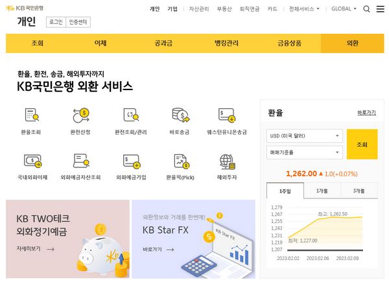Go to 기업 in top navigation
The image size is (389, 286).
(172, 9)
